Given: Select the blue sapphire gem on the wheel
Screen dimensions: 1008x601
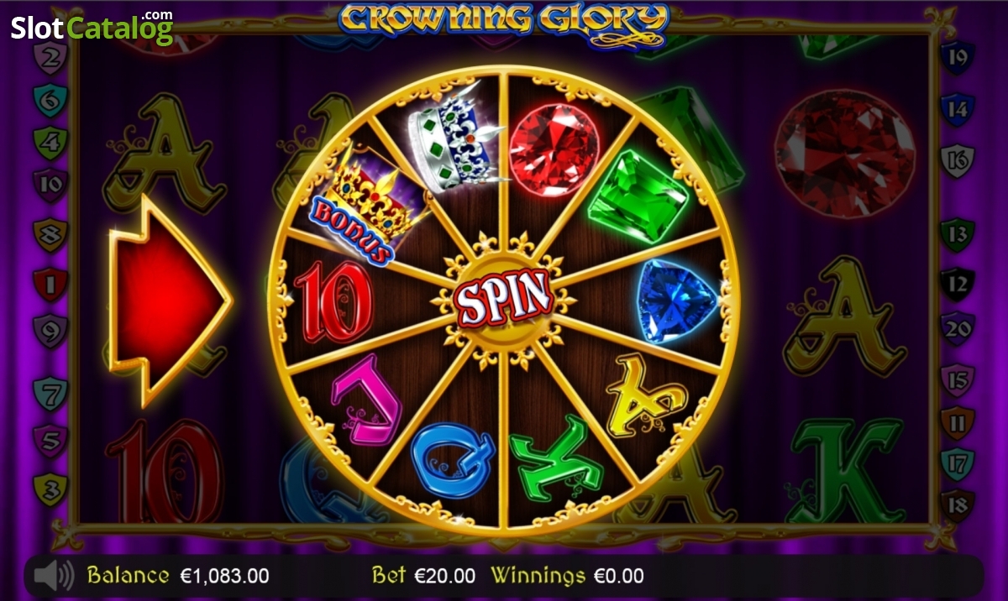Looking at the screenshot, I should [677, 300].
